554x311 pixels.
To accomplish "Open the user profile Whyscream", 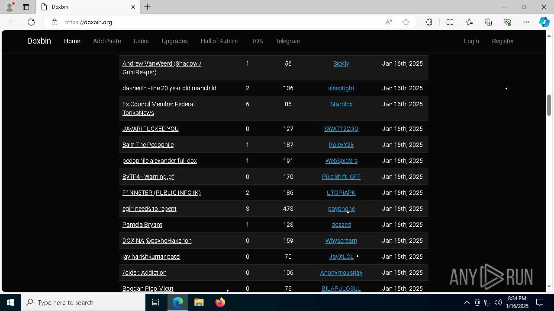I will 341,241.
